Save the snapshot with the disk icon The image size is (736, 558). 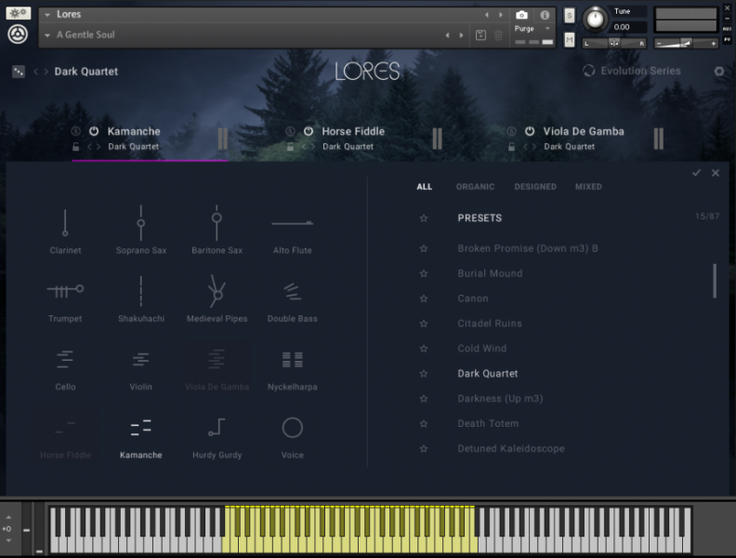pyautogui.click(x=480, y=35)
